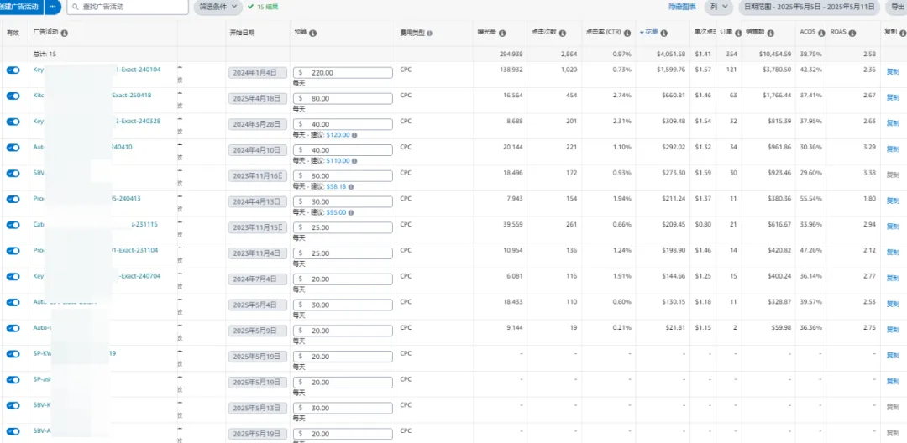Click the info icon beside 花费
Image resolution: width=907 pixels, height=443 pixels.
click(665, 34)
